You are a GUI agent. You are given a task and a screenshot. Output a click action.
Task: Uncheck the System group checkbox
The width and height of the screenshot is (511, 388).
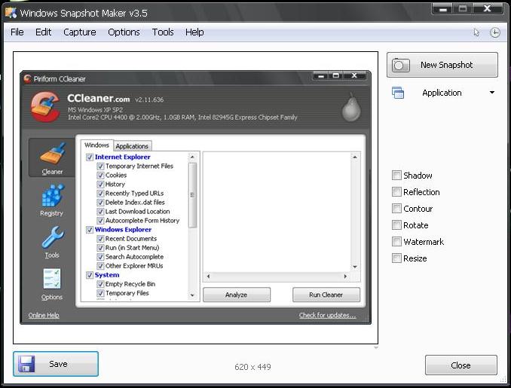tap(90, 275)
